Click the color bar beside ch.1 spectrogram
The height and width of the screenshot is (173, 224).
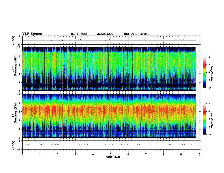(204, 72)
